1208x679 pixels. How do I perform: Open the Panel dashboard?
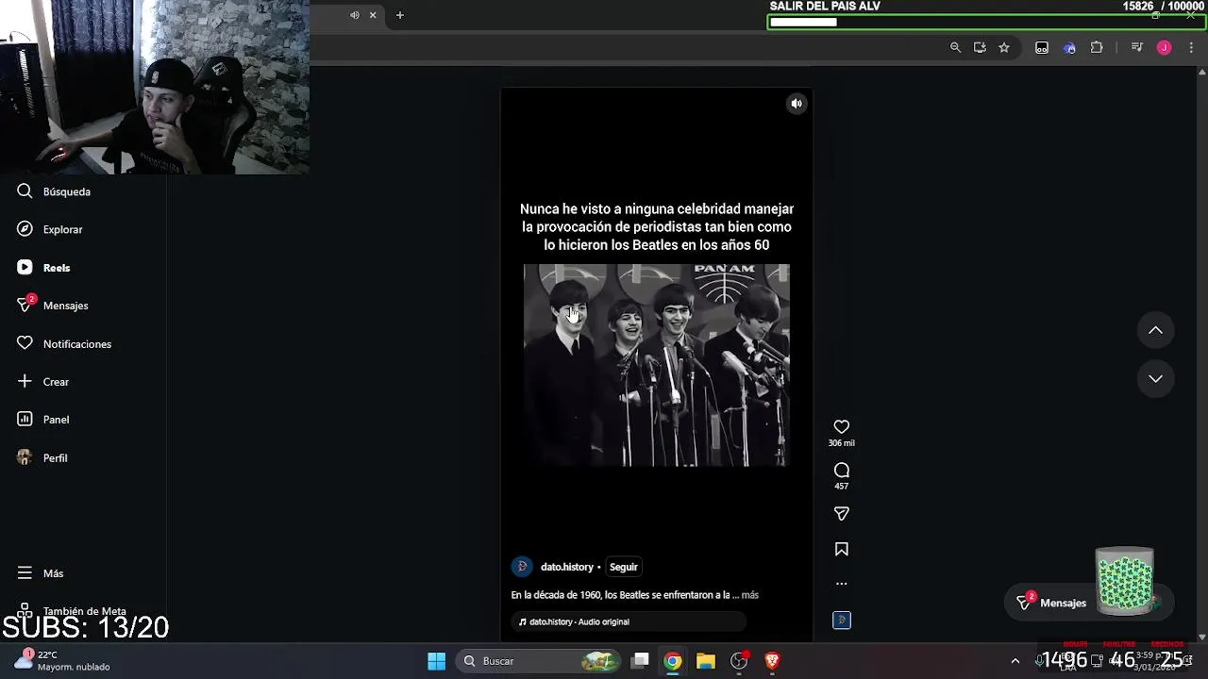[x=43, y=420]
